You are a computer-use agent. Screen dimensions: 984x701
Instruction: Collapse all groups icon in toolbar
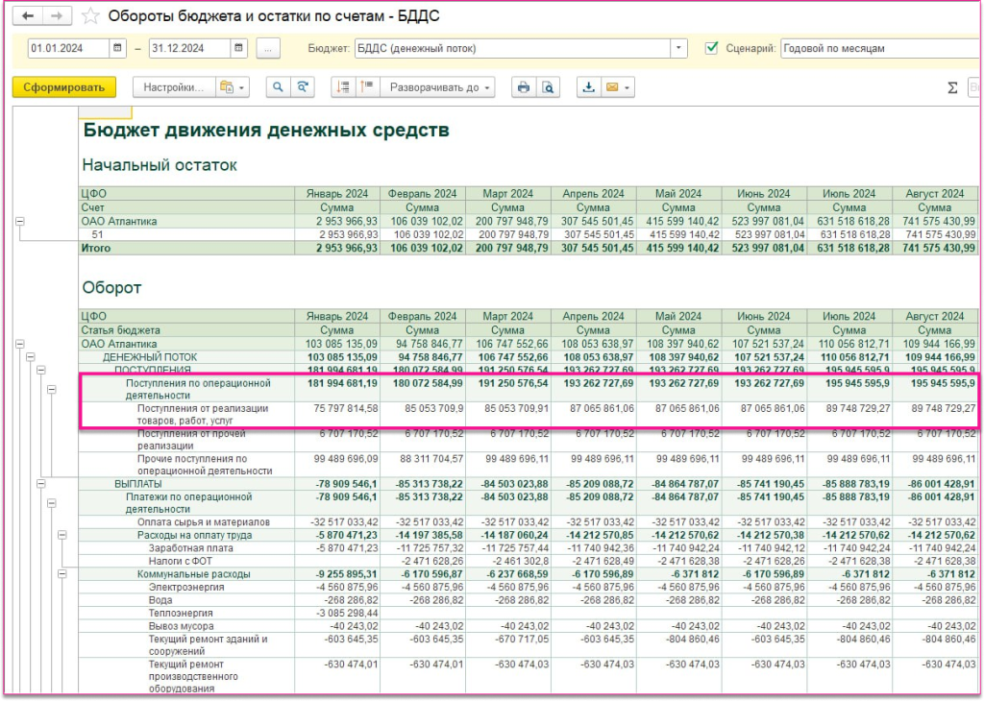[343, 87]
